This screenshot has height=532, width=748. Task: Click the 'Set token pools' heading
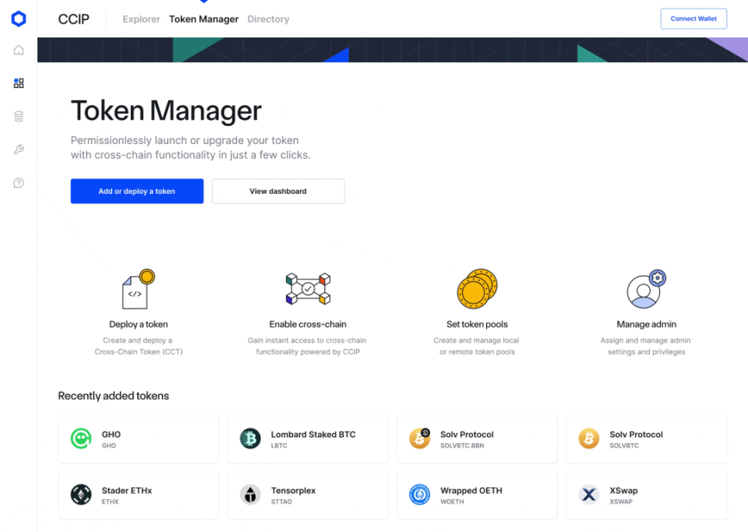(477, 324)
